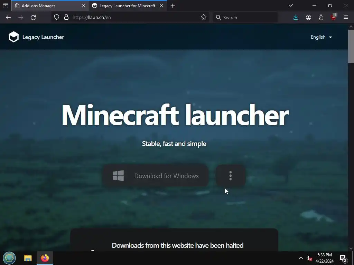
Task: View site security padlock info
Action: pos(66,17)
